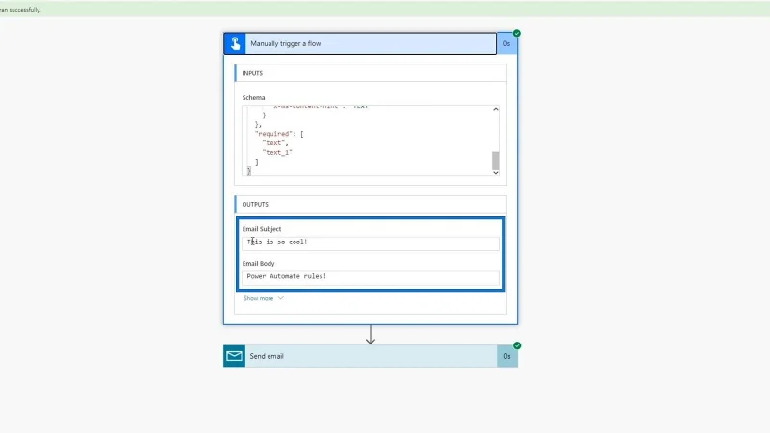Image resolution: width=770 pixels, height=433 pixels.
Task: Click the Email Body label
Action: pyautogui.click(x=258, y=263)
